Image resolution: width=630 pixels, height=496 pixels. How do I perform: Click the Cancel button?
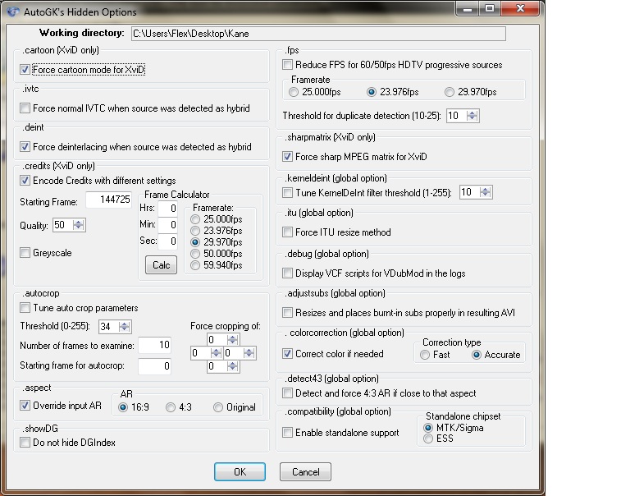(x=305, y=471)
